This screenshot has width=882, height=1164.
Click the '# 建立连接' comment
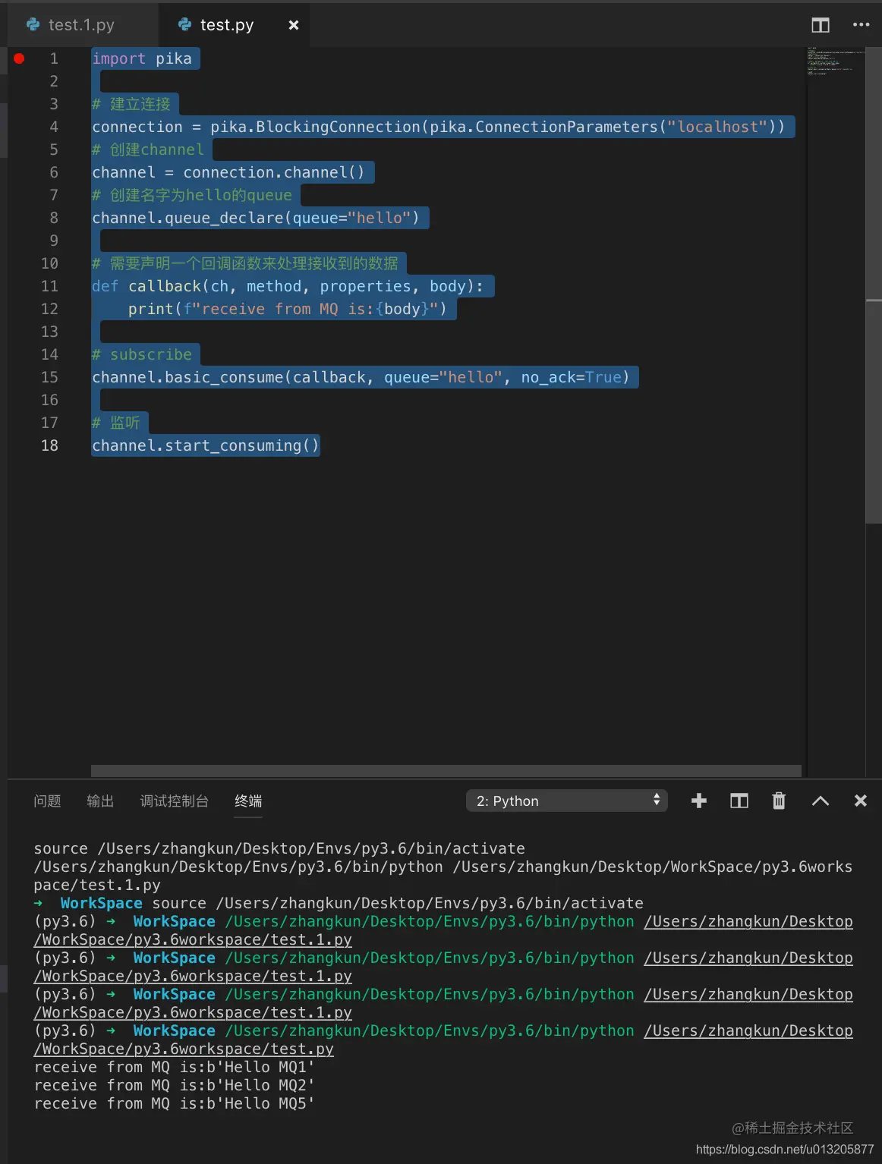131,104
